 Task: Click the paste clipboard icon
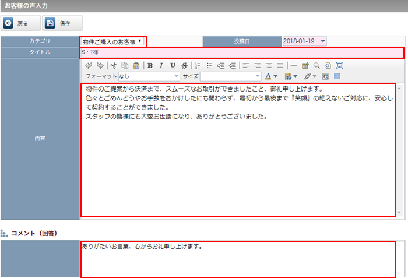(x=136, y=66)
